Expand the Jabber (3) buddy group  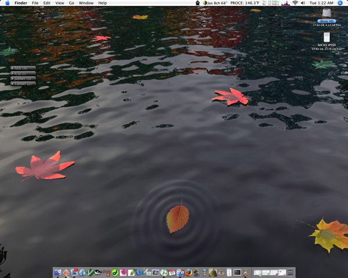[23, 79]
